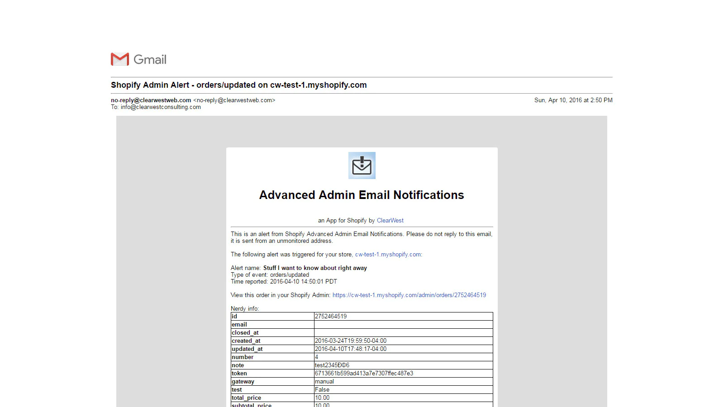The image size is (724, 407).
Task: Select the email subject line text
Action: (x=239, y=85)
